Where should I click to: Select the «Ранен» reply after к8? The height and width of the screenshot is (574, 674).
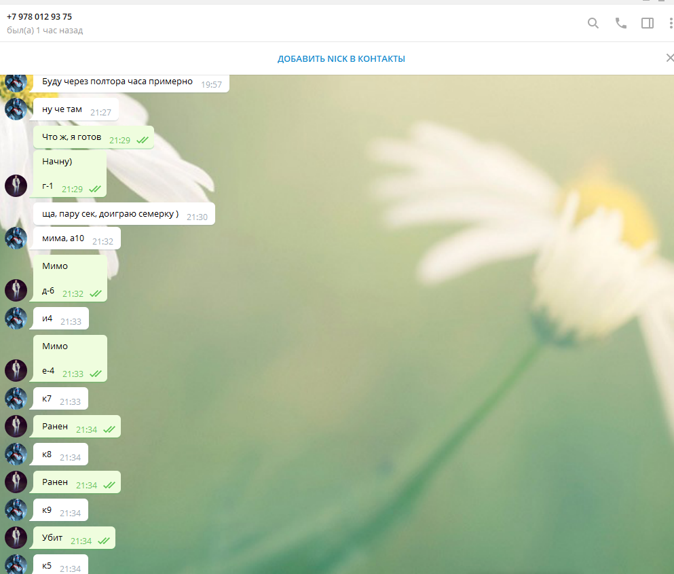(x=77, y=482)
